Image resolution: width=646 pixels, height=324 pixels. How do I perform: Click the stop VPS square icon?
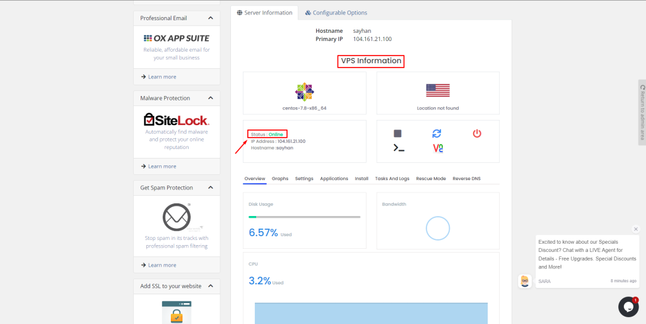pyautogui.click(x=397, y=133)
